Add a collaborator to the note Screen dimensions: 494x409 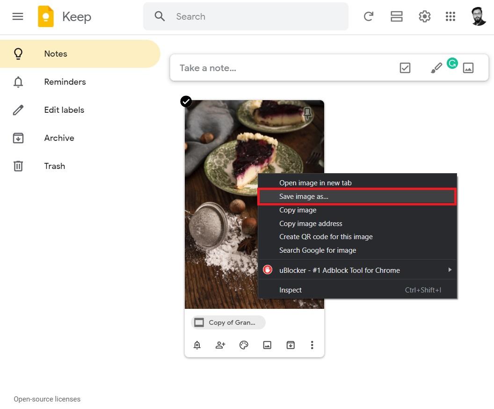pos(220,345)
